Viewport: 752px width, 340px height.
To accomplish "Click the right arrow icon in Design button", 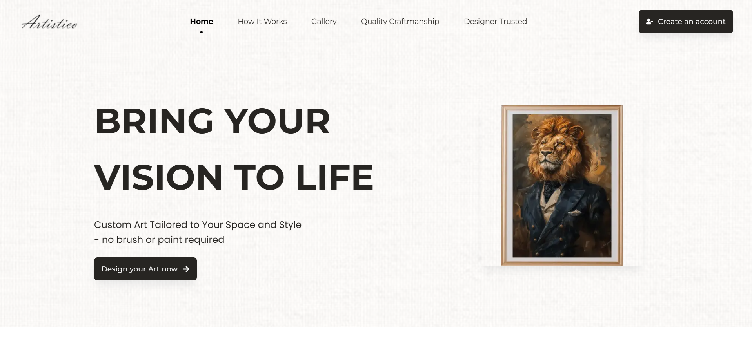I will pyautogui.click(x=186, y=269).
